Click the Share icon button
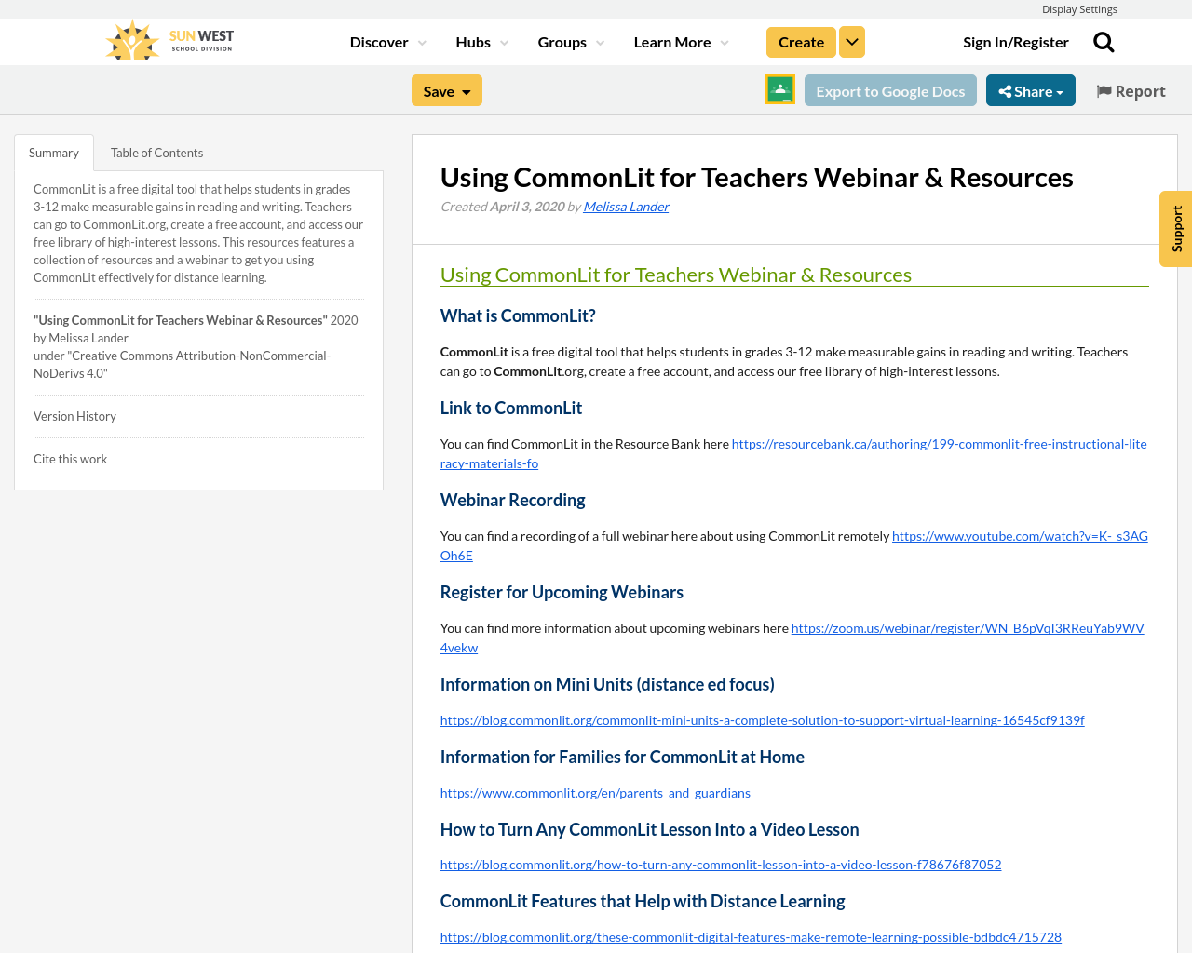The width and height of the screenshot is (1192, 953). 1030,89
